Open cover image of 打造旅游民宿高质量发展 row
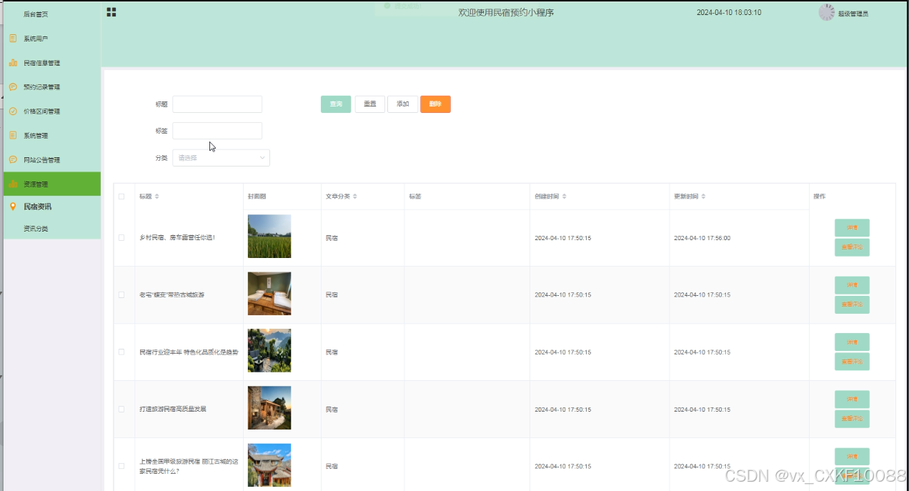This screenshot has width=909, height=491. point(269,408)
